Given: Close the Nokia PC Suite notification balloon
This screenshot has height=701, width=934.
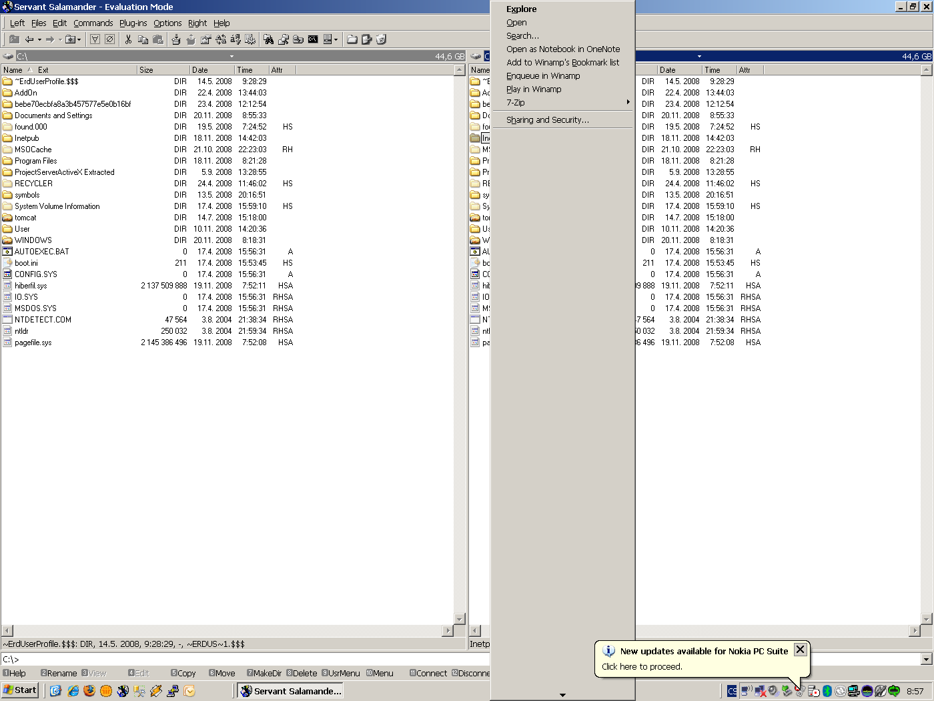Looking at the screenshot, I should (x=800, y=649).
